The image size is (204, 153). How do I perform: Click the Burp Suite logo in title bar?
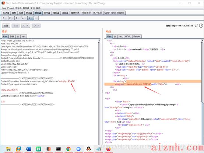pyautogui.click(x=3, y=3)
